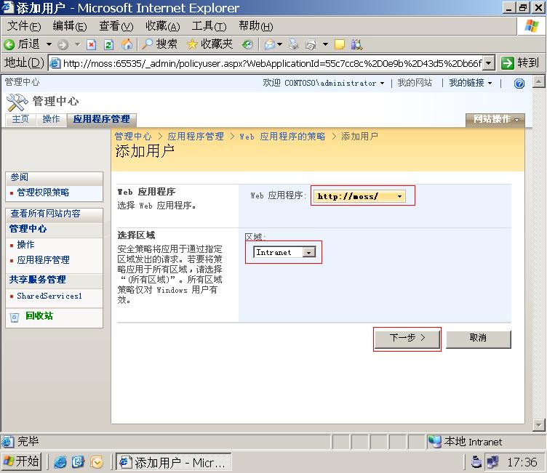547x473 pixels.
Task: Switch to the 主页 tab
Action: [x=20, y=120]
